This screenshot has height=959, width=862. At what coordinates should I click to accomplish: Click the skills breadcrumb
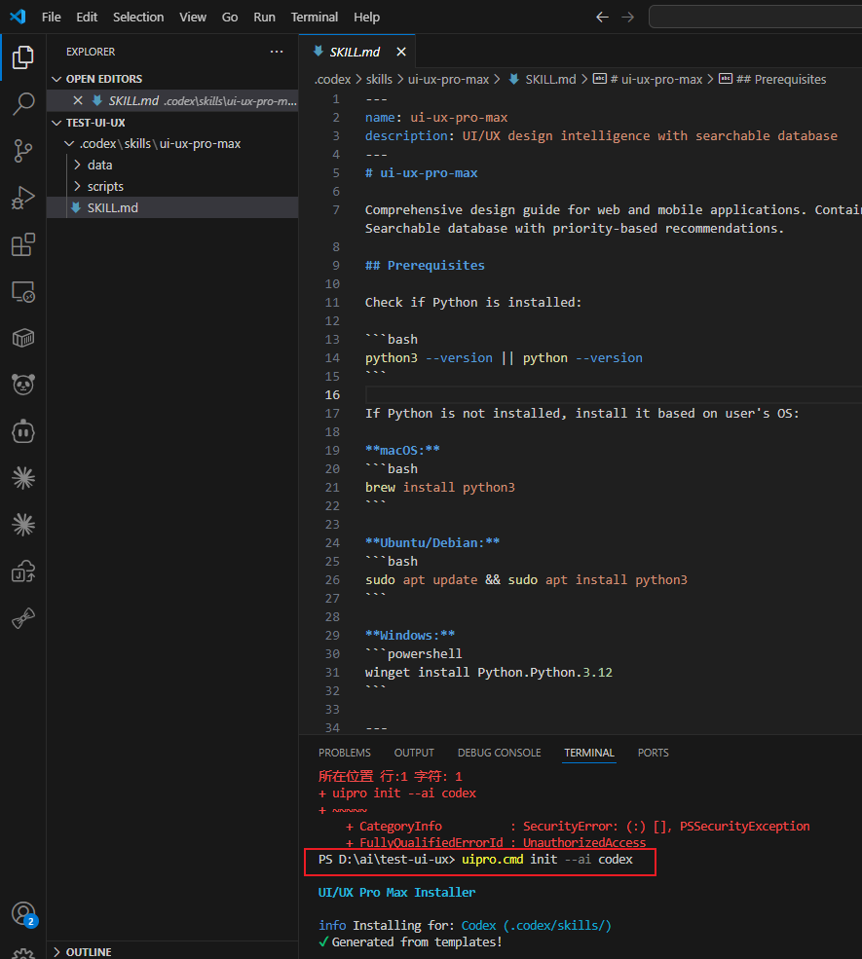point(379,80)
